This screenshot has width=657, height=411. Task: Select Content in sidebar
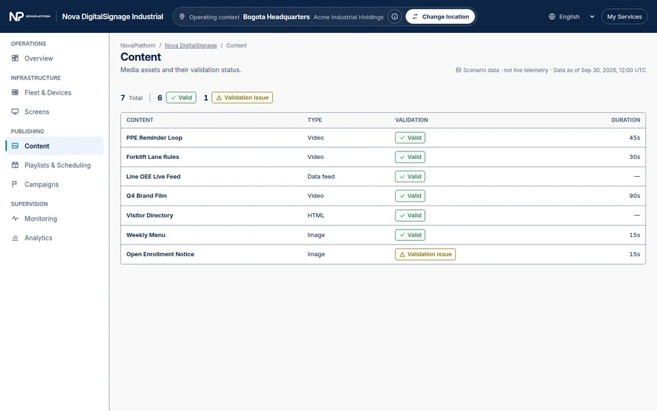coord(55,146)
